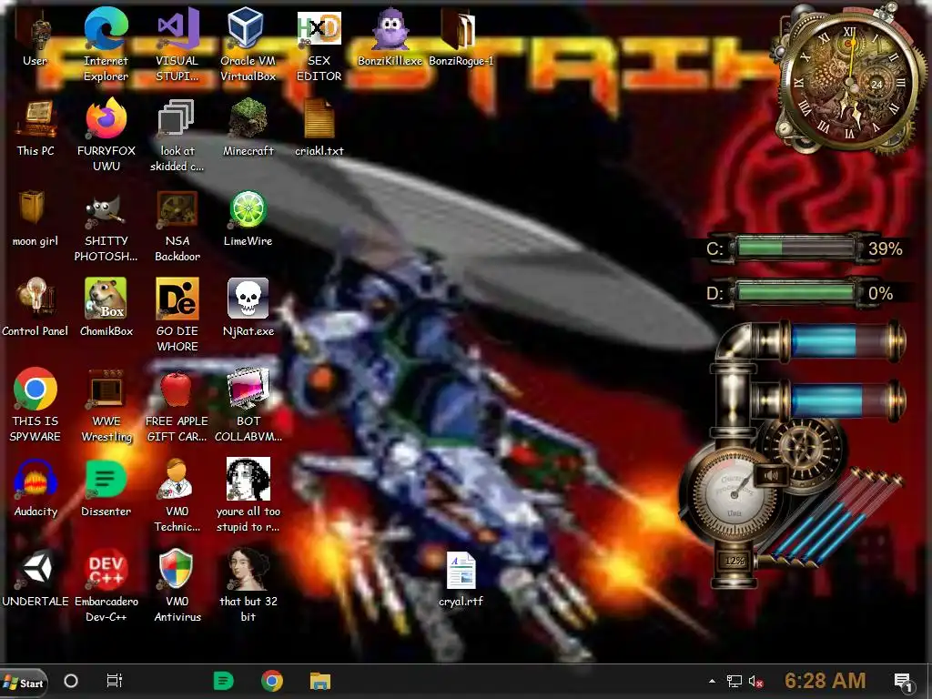932x699 pixels.
Task: Click the steampunk volume speaker widget button
Action: (x=771, y=476)
